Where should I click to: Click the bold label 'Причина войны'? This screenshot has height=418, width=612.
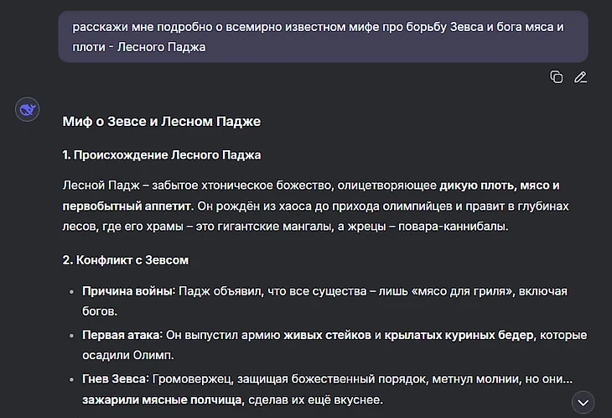click(x=128, y=291)
